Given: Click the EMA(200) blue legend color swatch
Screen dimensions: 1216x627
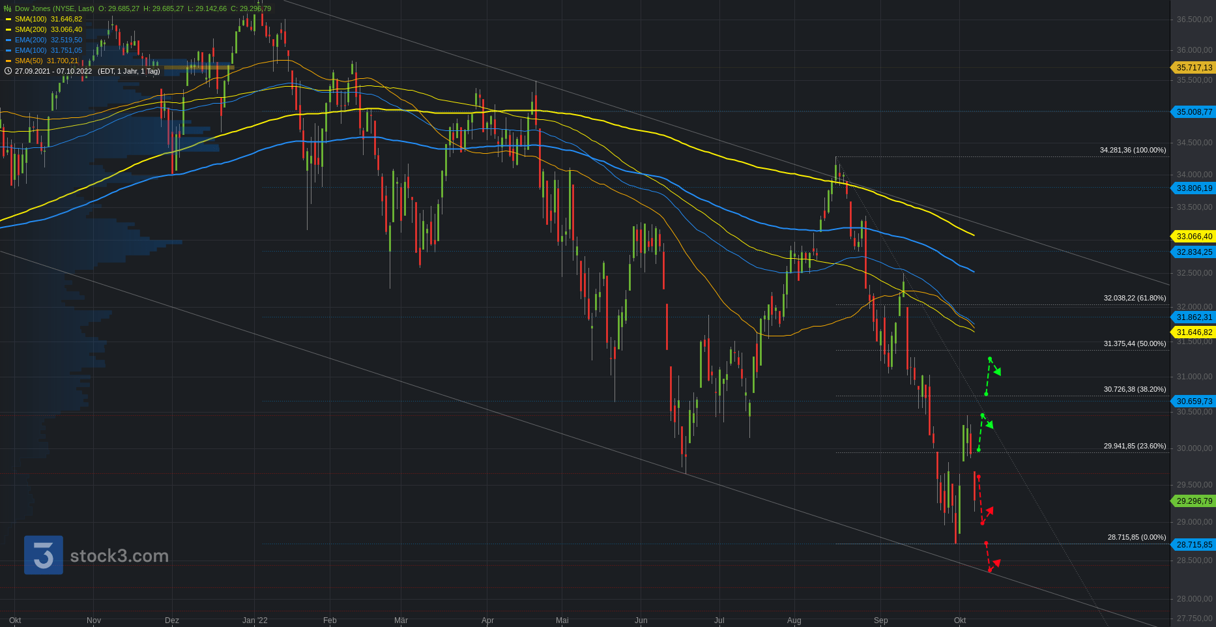Looking at the screenshot, I should pyautogui.click(x=8, y=40).
